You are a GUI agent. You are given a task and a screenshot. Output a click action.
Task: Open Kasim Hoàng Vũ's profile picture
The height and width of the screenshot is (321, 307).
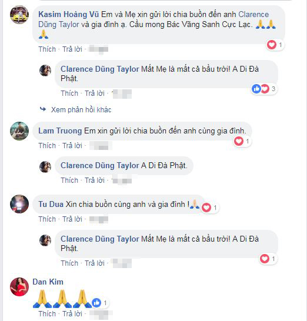19,15
